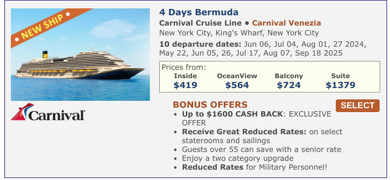Viewport: 390px width, 180px height.
Task: Click the Inside cabin label
Action: (185, 76)
